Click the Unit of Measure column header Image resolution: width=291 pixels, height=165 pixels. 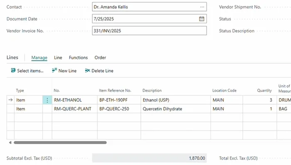pos(284,89)
